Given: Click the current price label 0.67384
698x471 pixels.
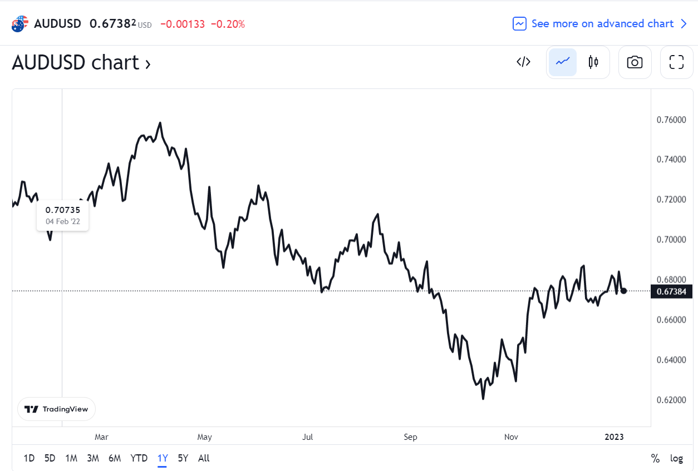Looking at the screenshot, I should (671, 291).
